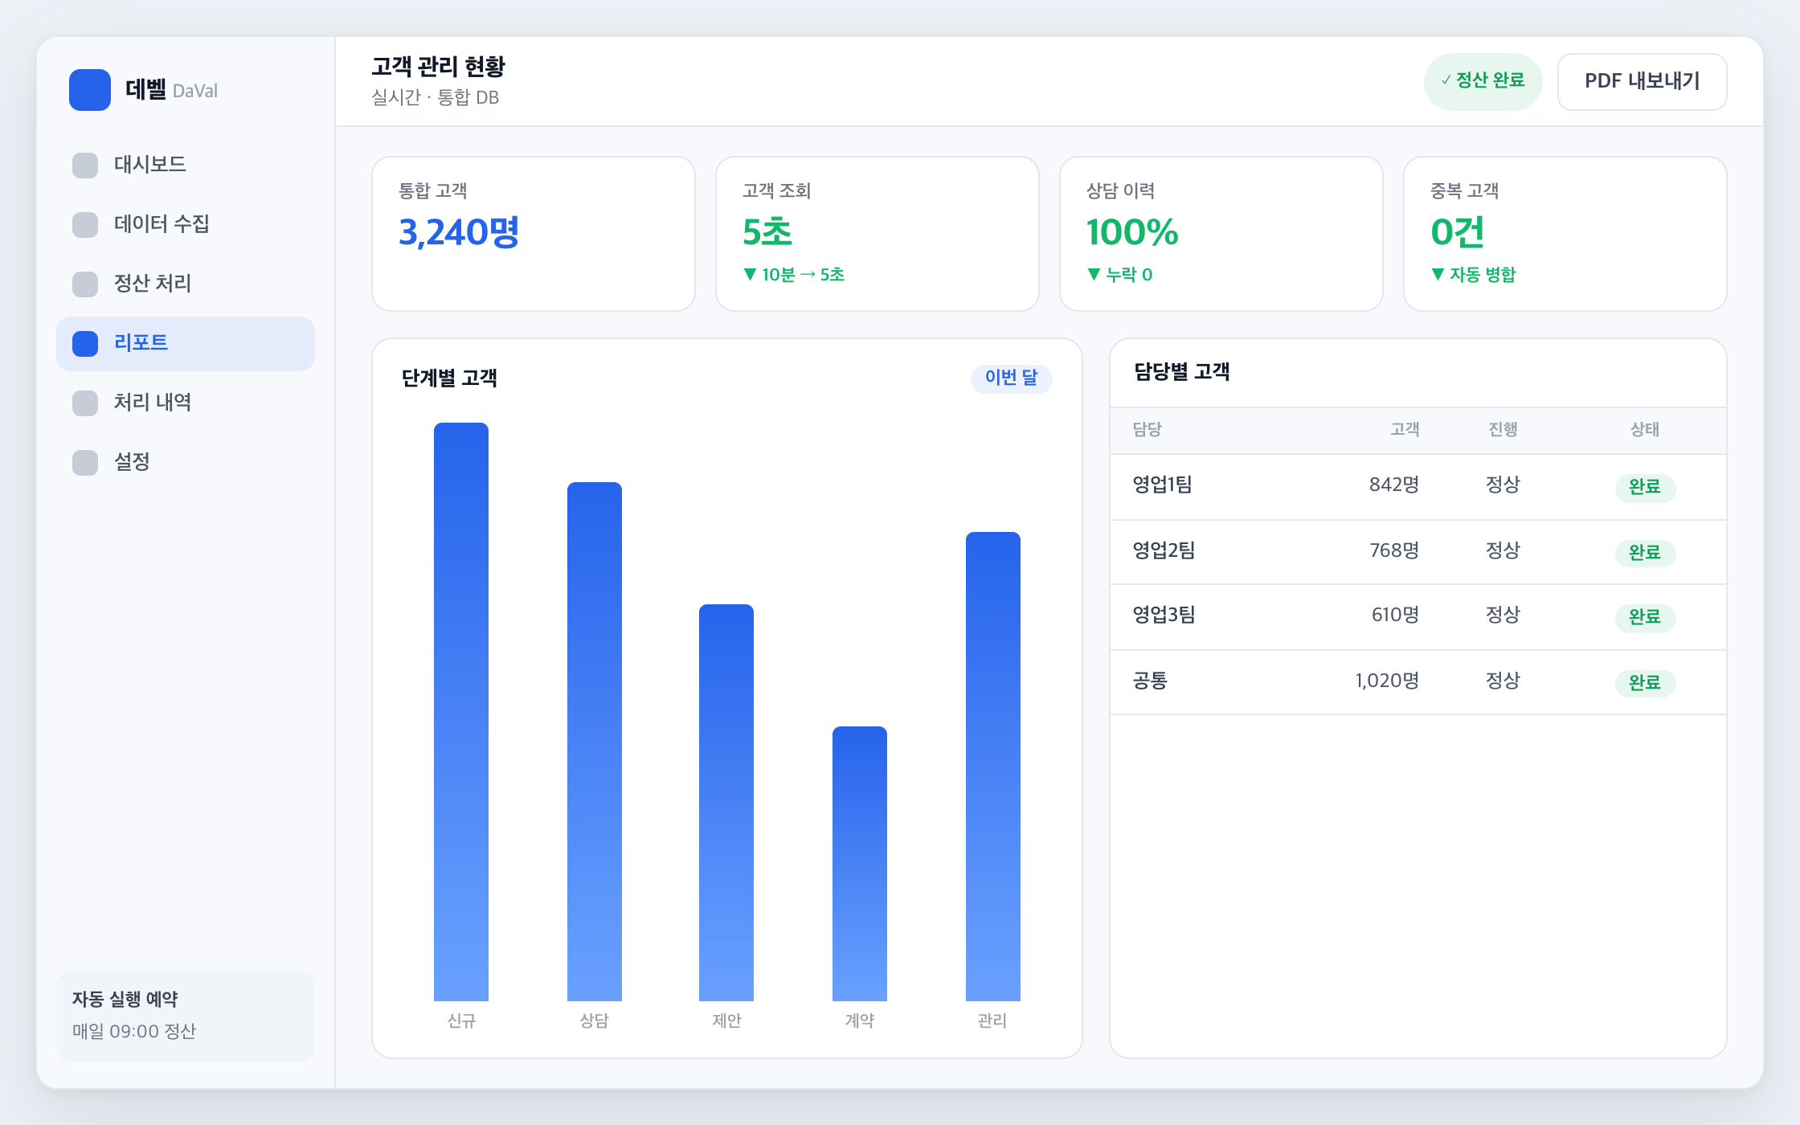Image resolution: width=1800 pixels, height=1125 pixels.
Task: Click the 설정 sidebar icon
Action: (85, 462)
